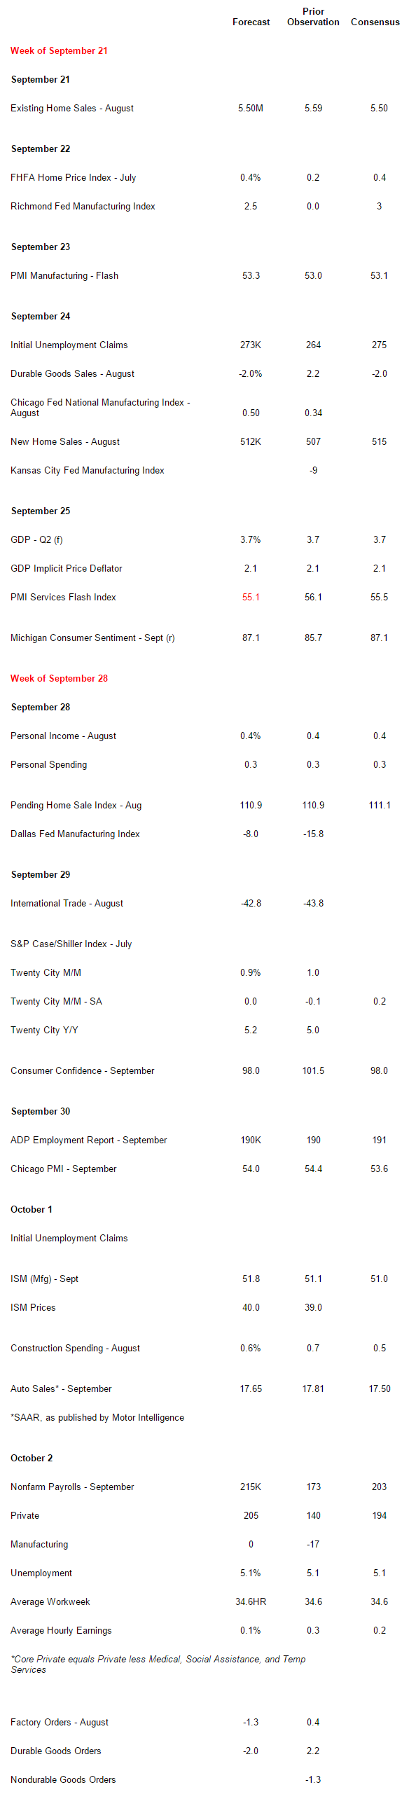The image size is (409, 1799).
Task: Click the Prior Observation column header
Action: tap(313, 17)
